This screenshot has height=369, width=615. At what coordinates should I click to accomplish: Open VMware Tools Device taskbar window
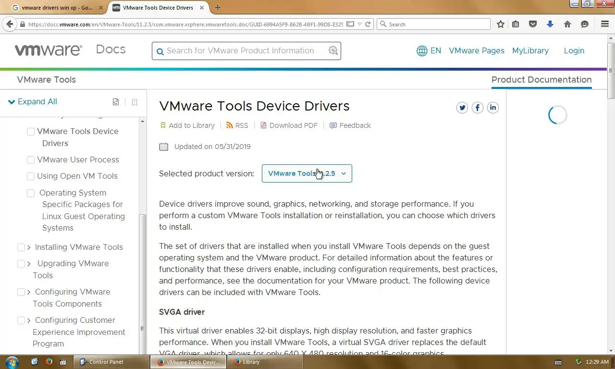[189, 362]
